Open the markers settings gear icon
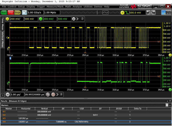The height and width of the screenshot is (126, 172). tap(167, 105)
